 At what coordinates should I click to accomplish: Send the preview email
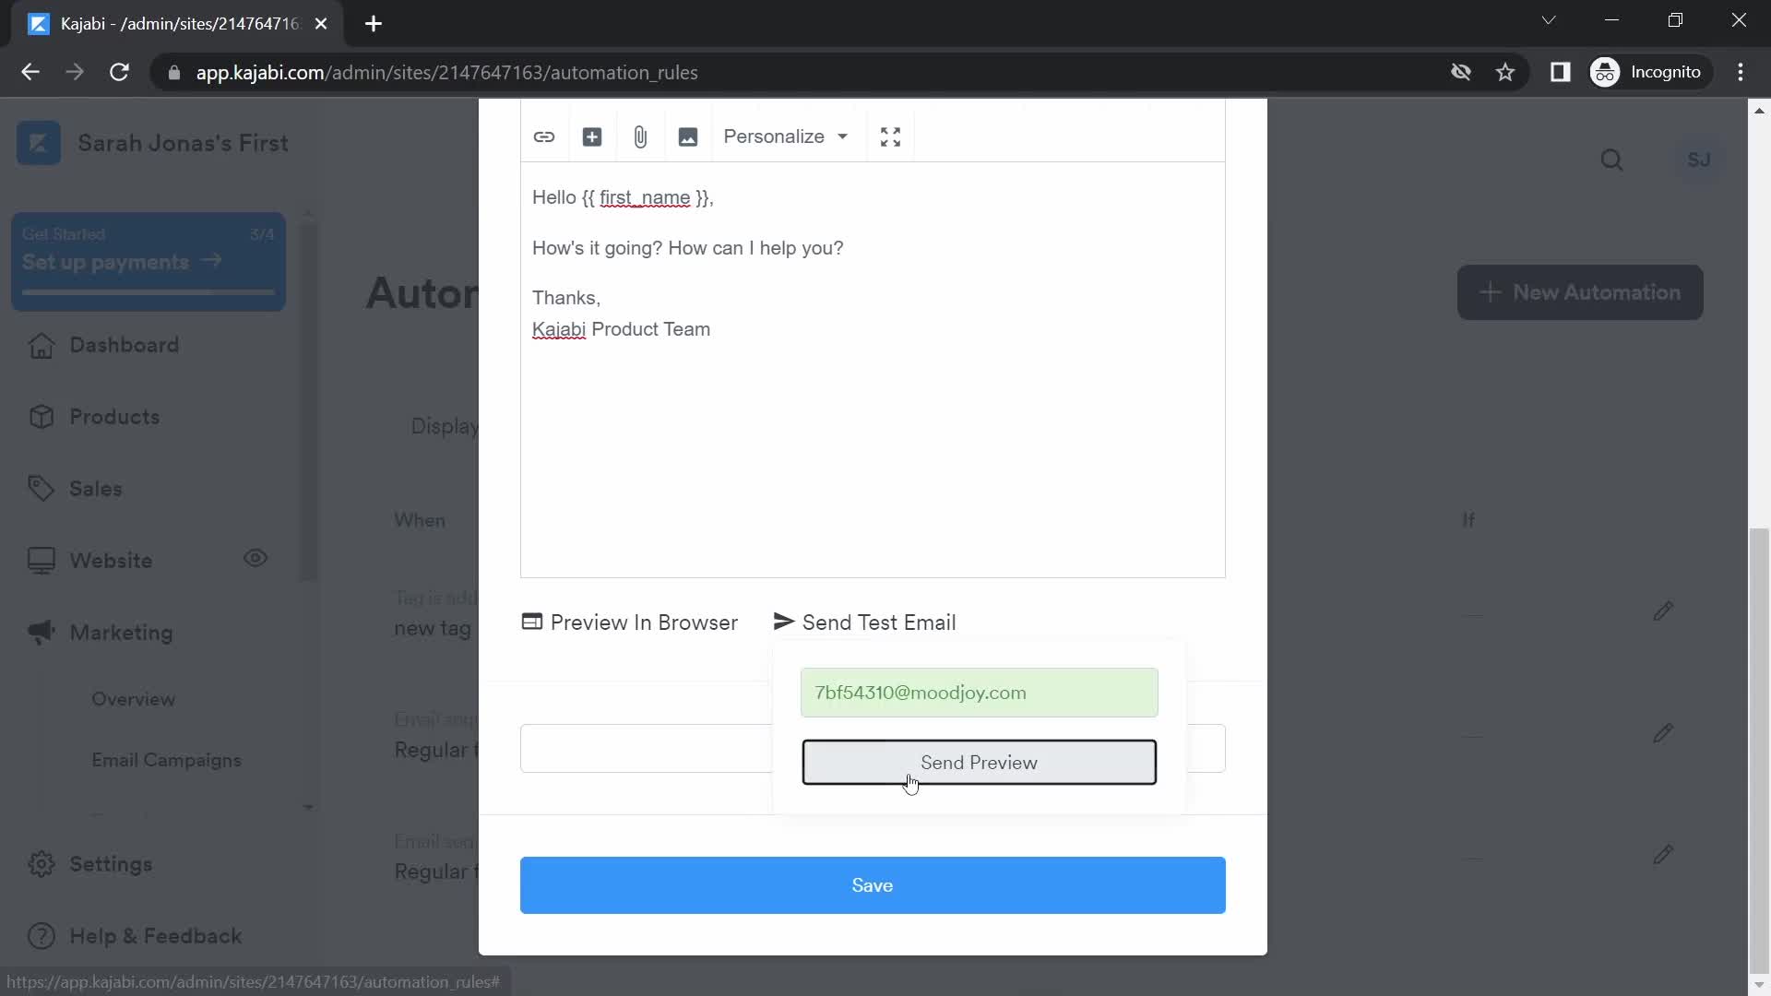[x=979, y=763]
